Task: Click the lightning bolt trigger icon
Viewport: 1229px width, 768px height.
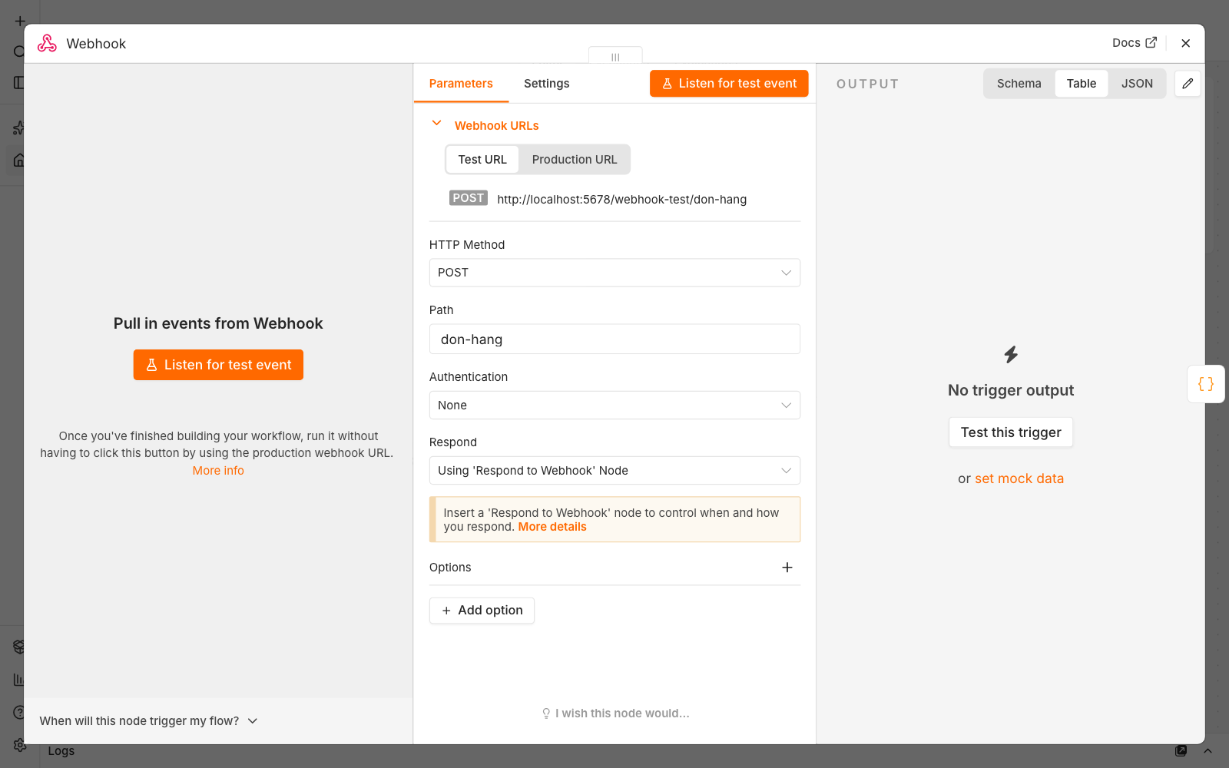Action: point(1011,354)
